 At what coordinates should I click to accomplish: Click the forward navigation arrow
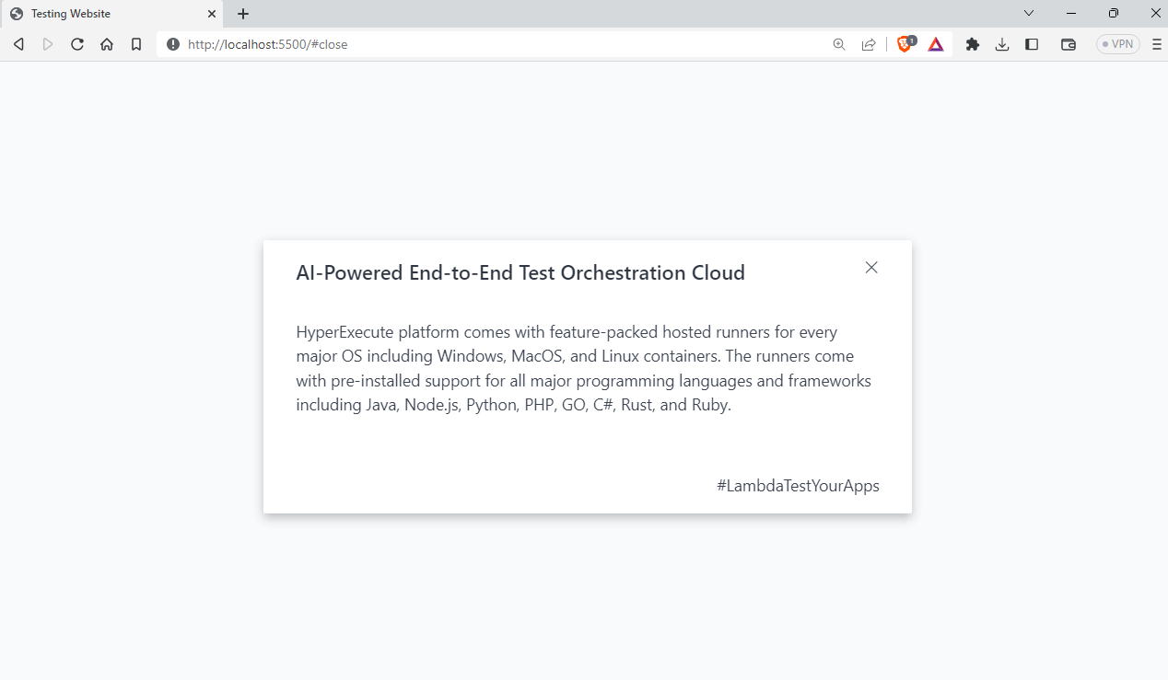click(x=48, y=44)
